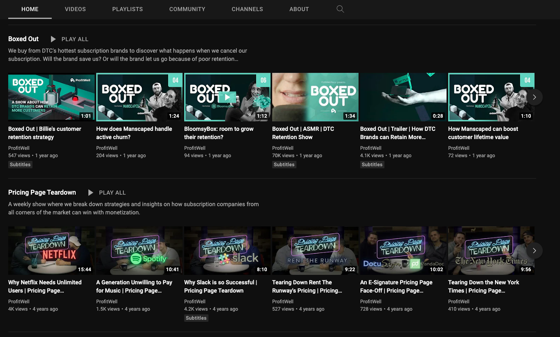Open the Videos tab
Viewport: 560px width, 337px height.
(75, 9)
